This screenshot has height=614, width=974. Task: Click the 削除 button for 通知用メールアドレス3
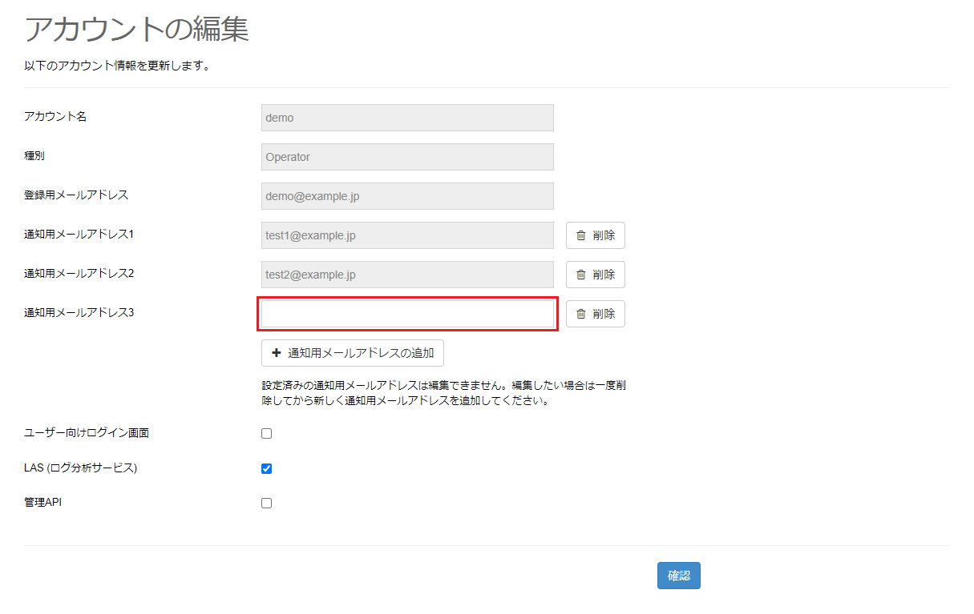596,313
